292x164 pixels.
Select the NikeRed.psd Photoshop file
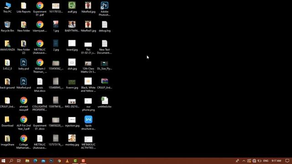pyautogui.click(x=24, y=83)
